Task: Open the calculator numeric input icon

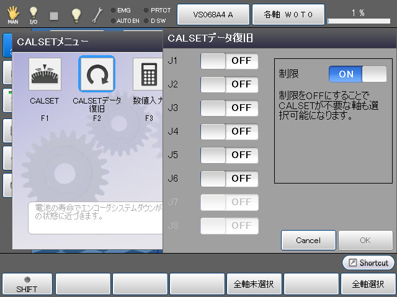Action: click(148, 74)
